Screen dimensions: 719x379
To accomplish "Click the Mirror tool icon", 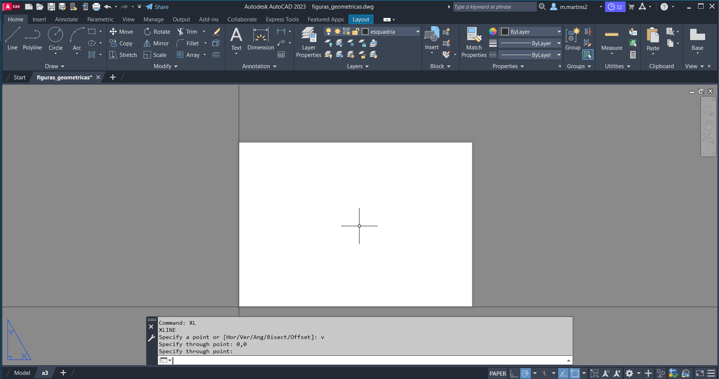I will 147,43.
